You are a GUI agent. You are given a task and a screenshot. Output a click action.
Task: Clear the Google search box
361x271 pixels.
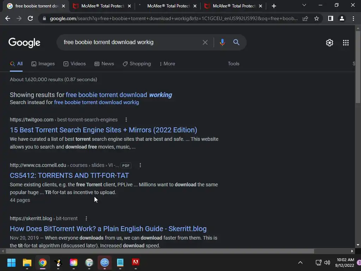pos(205,42)
